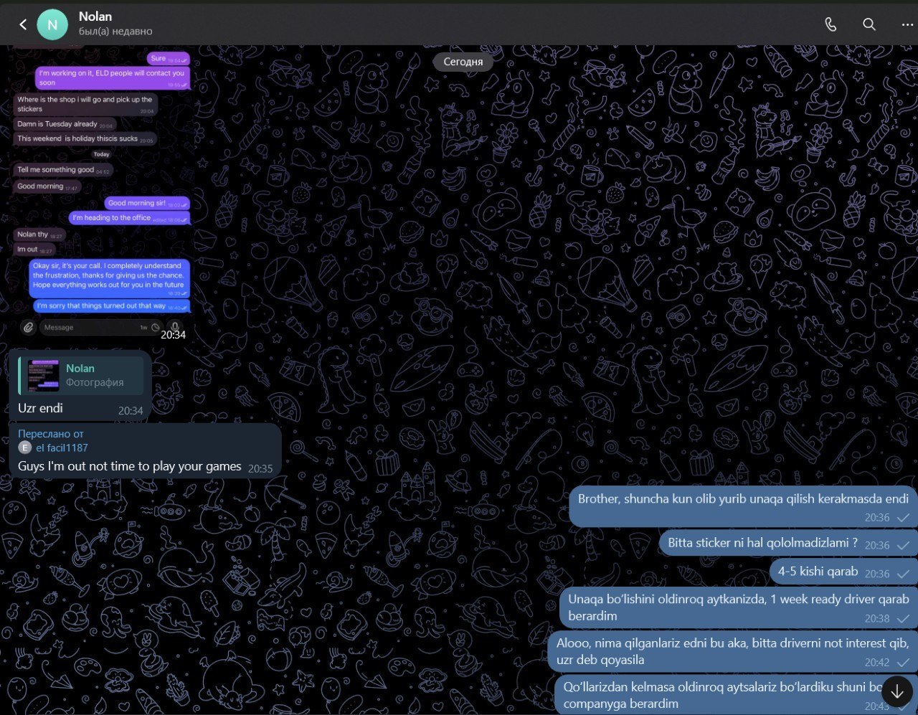Select the 'Uzr endi' message
Viewport: 918px width, 715px height.
(40, 408)
